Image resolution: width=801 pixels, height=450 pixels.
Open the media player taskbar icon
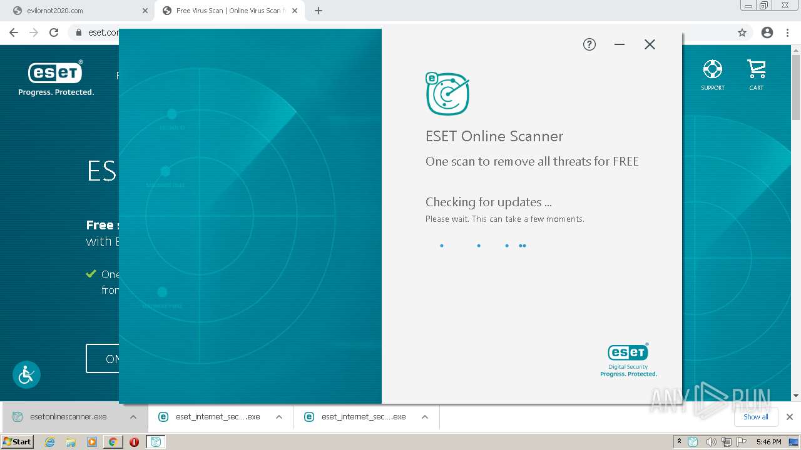tap(92, 442)
